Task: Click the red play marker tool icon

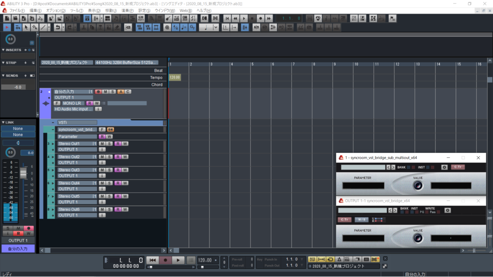Action: coord(7,27)
